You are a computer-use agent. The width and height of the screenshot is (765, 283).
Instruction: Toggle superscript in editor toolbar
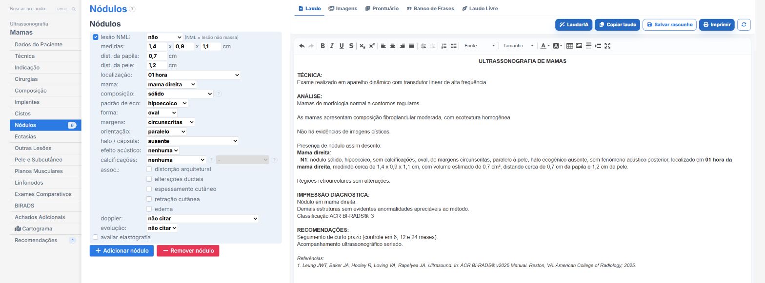coord(372,46)
